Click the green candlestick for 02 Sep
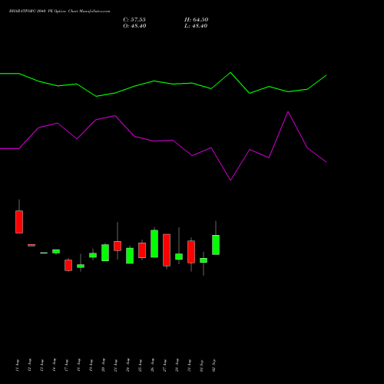 point(216,245)
